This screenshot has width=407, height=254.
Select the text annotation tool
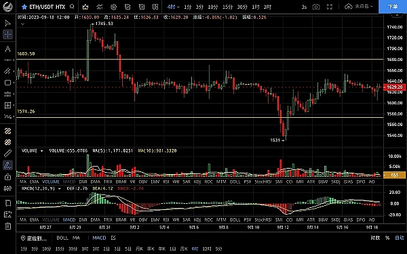tap(7, 49)
